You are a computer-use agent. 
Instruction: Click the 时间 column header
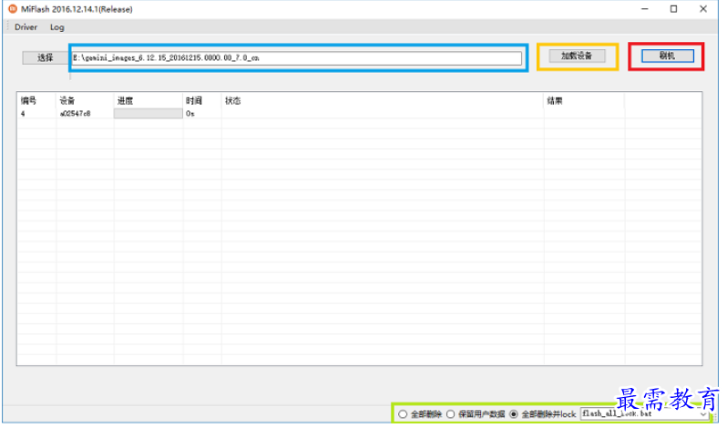[x=193, y=100]
